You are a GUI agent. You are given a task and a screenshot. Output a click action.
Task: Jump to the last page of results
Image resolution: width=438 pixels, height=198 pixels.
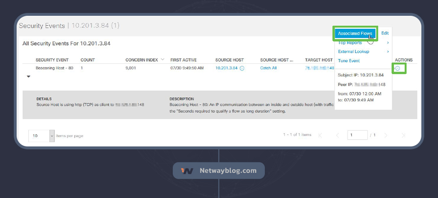tap(403, 136)
